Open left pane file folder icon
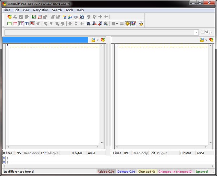This screenshot has height=176, width=217. pyautogui.click(x=93, y=40)
